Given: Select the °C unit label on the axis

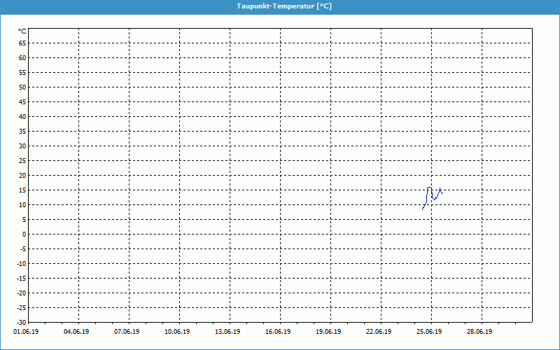Looking at the screenshot, I should tap(22, 31).
